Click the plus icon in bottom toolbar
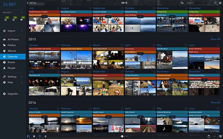 (45, 136)
